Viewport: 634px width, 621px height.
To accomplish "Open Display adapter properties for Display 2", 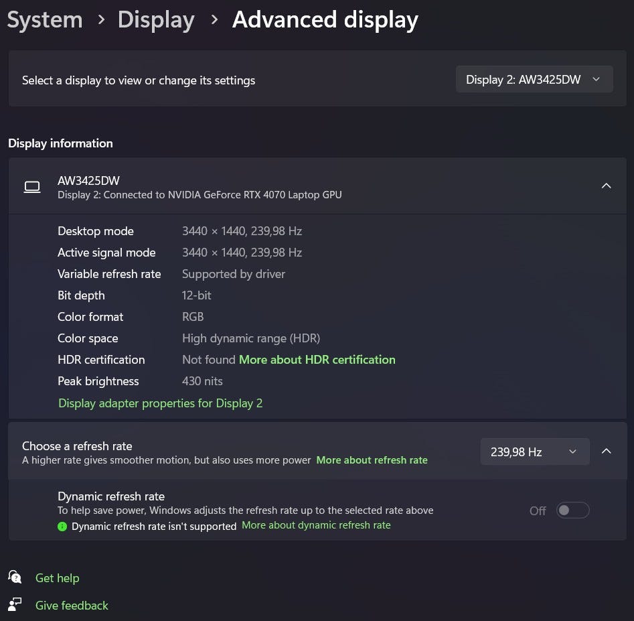I will pos(161,403).
